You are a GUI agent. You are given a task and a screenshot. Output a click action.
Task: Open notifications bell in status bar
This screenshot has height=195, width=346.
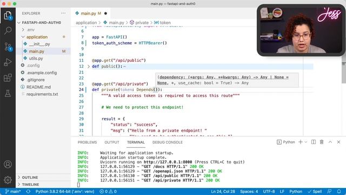click(x=339, y=191)
